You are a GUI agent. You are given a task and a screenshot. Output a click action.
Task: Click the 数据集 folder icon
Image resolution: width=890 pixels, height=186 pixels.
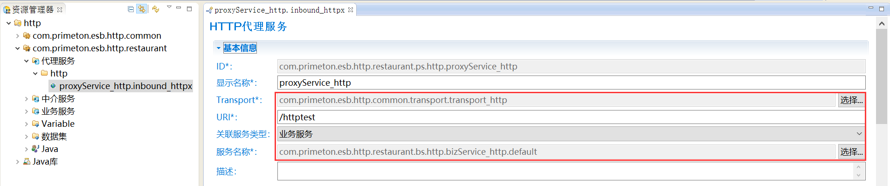pyautogui.click(x=35, y=136)
